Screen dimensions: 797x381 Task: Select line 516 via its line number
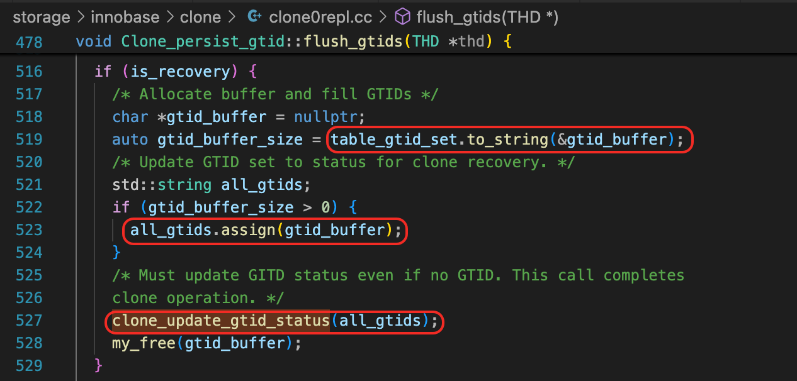click(x=29, y=72)
